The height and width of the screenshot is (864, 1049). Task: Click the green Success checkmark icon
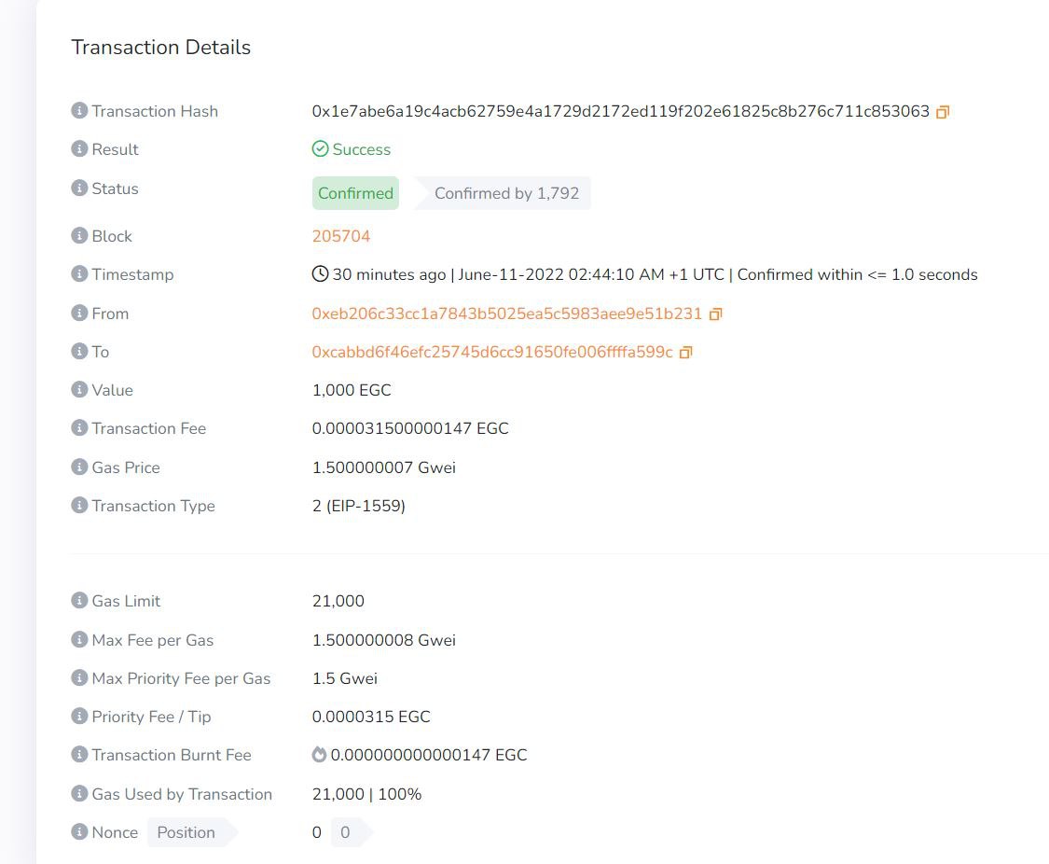click(x=320, y=149)
